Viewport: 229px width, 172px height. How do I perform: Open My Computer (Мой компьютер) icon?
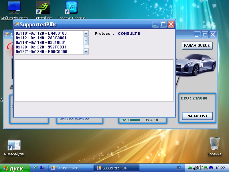(x=14, y=8)
